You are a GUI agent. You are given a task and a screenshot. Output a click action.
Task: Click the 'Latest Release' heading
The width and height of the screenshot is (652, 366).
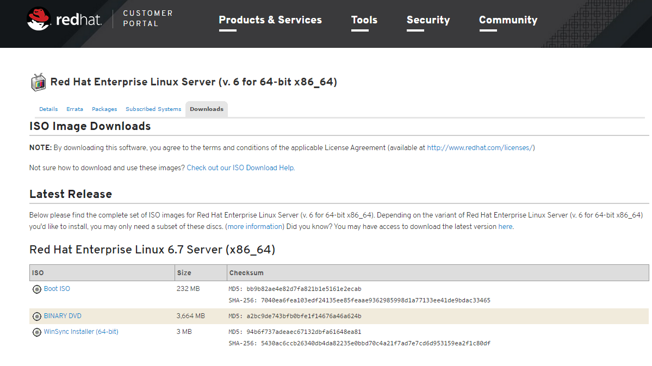pos(71,194)
